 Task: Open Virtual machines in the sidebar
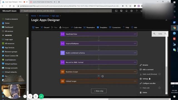point(9,64)
